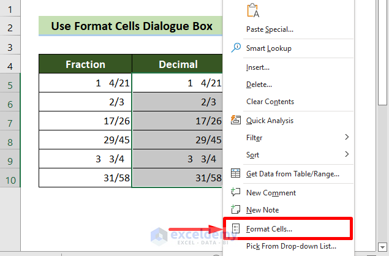The image size is (389, 256).
Task: Click the Smart Lookup magnifier icon
Action: (x=235, y=48)
